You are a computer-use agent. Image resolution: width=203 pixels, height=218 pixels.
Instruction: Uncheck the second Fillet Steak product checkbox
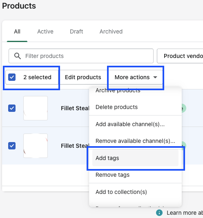click(x=12, y=146)
